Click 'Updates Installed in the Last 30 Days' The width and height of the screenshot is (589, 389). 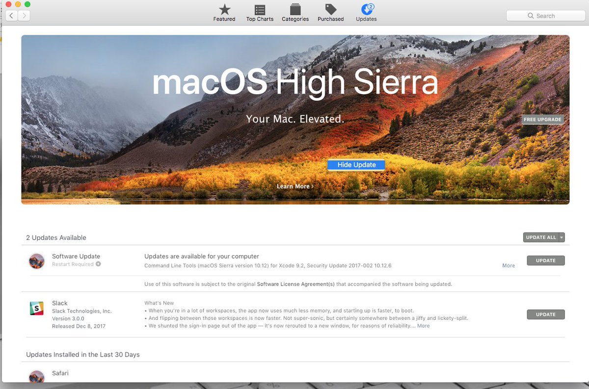pyautogui.click(x=83, y=354)
